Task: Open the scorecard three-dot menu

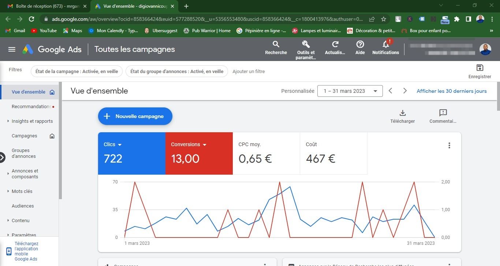Action: 449,145
